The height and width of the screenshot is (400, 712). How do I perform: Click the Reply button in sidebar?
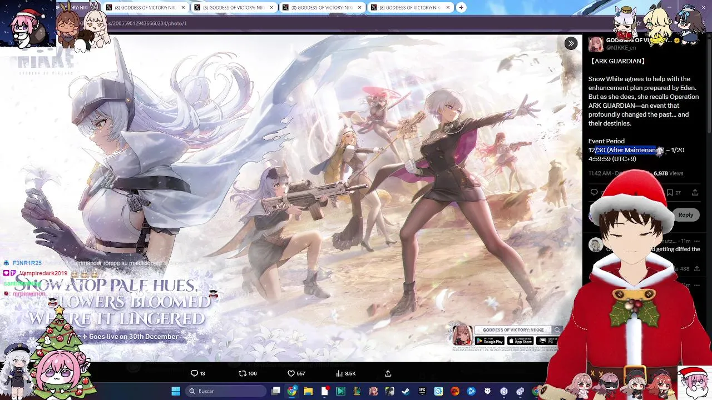pos(685,215)
